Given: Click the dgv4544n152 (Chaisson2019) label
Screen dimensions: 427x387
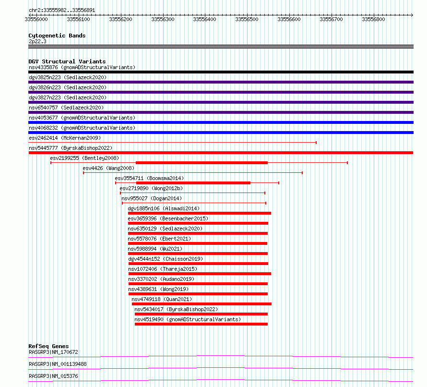Looking at the screenshot, I should pyautogui.click(x=166, y=259).
